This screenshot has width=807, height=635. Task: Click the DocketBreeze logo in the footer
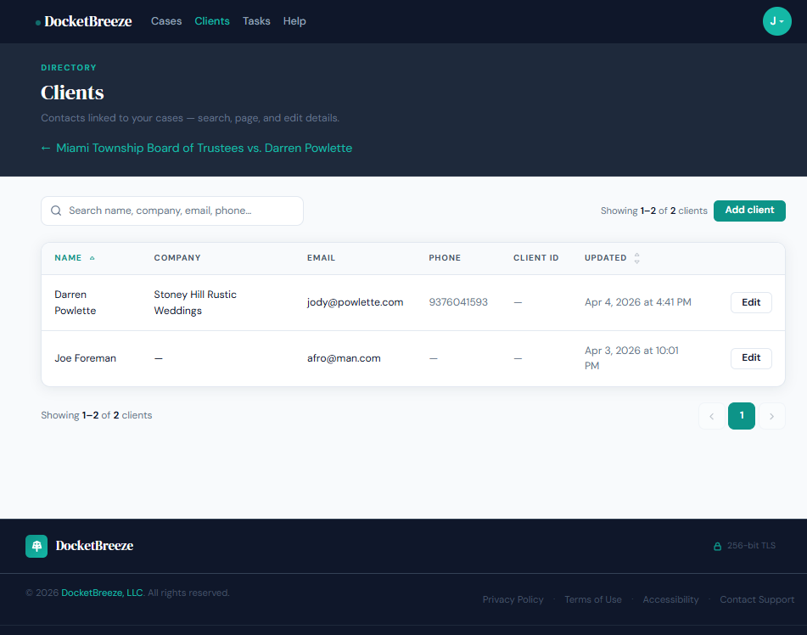pos(80,546)
